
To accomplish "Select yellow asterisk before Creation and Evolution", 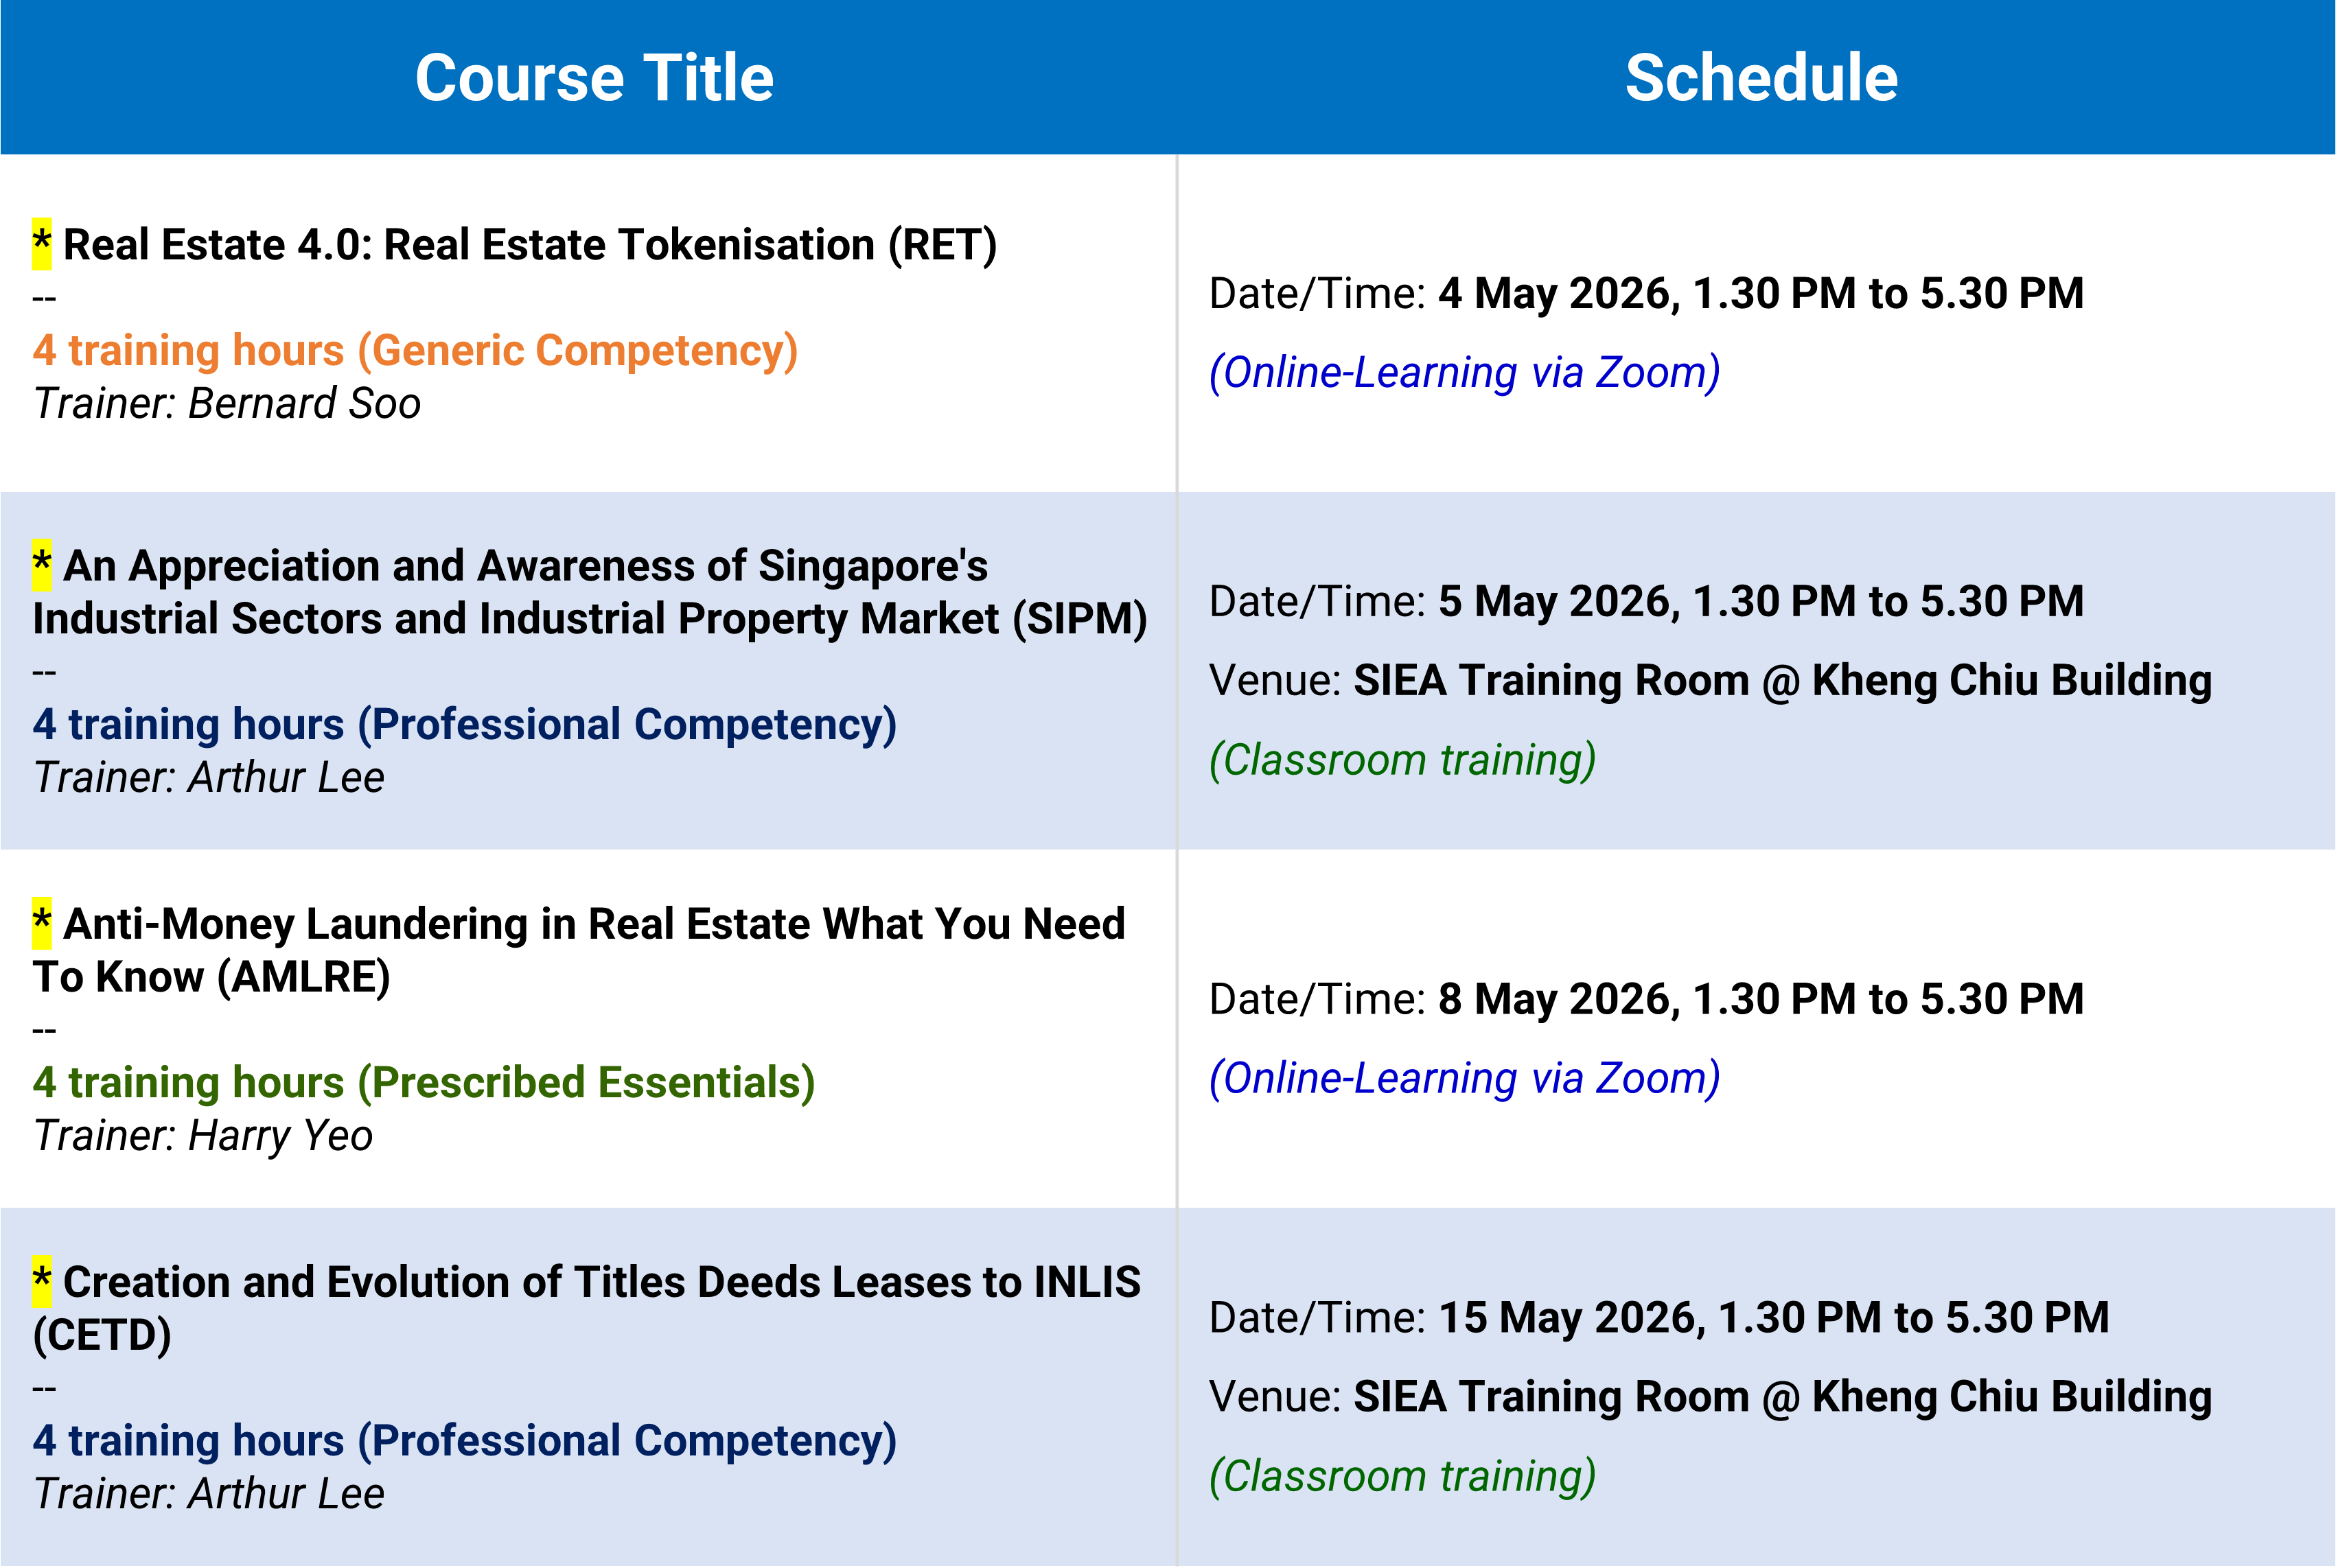I will 41,1281.
